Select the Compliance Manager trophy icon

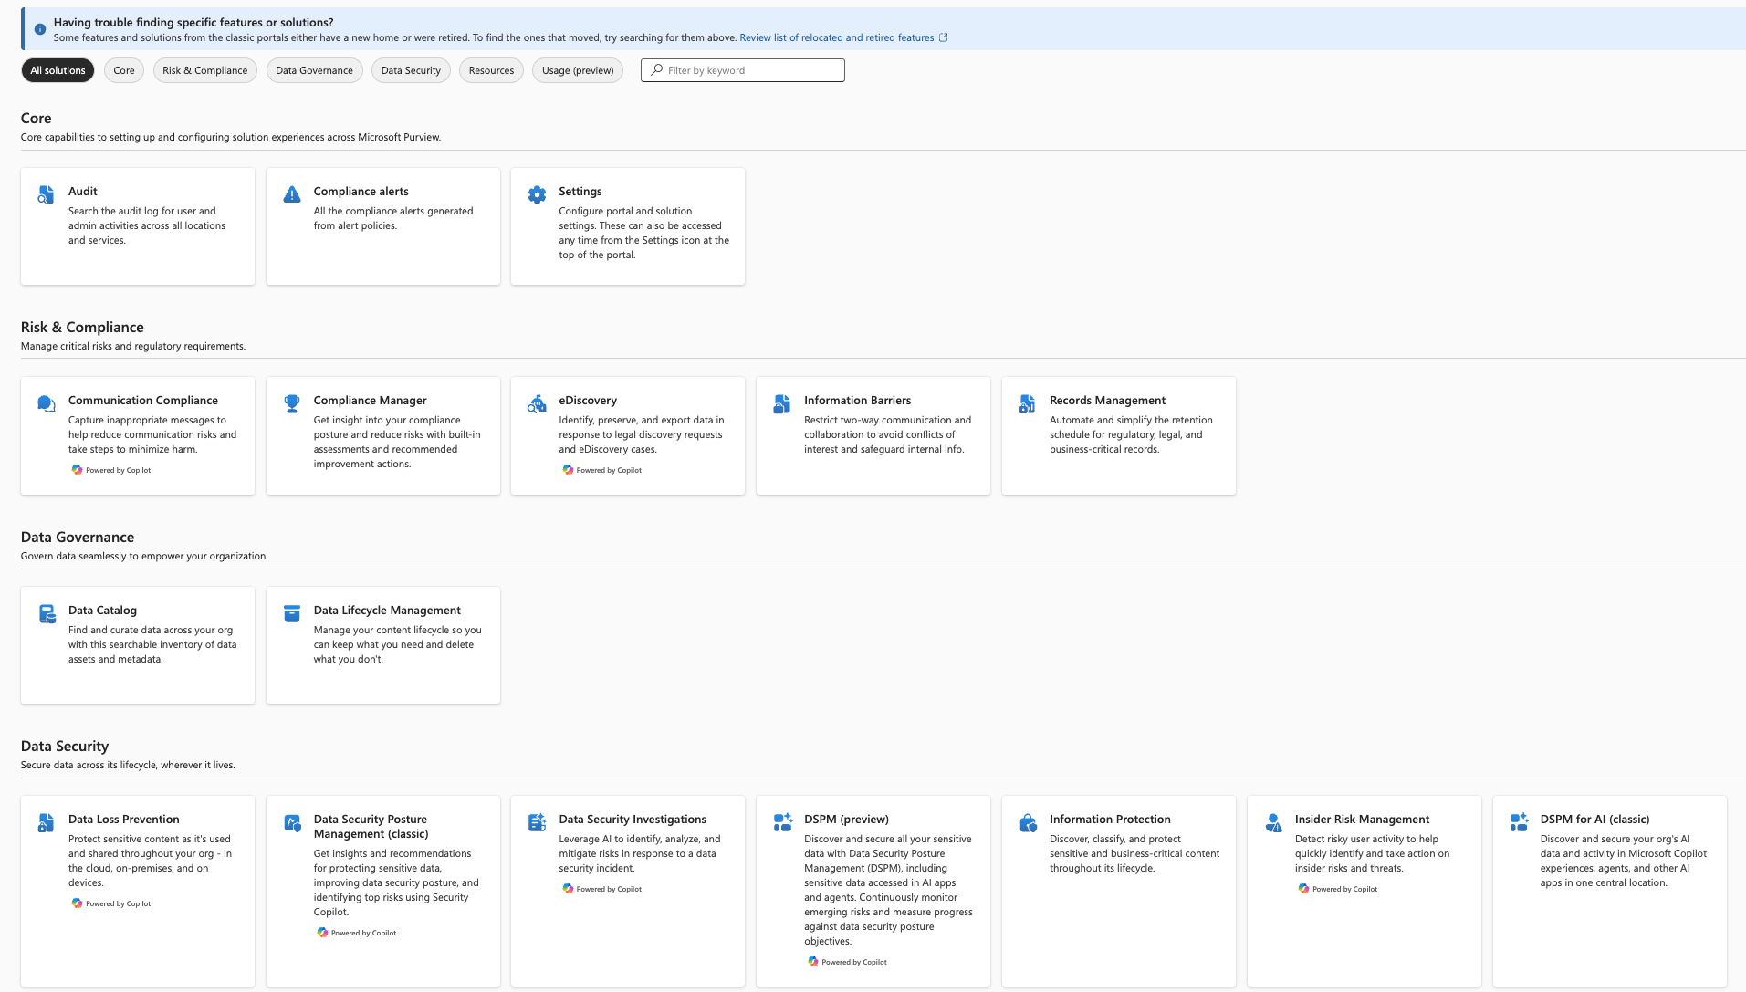pos(291,403)
